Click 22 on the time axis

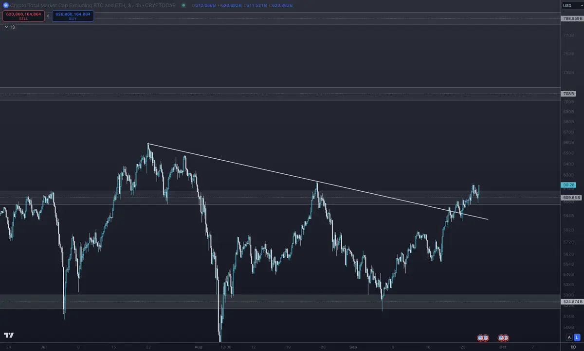(148, 347)
